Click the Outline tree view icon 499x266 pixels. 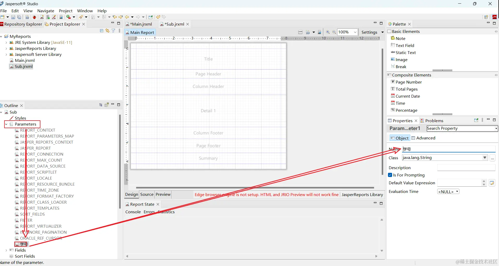click(x=101, y=105)
